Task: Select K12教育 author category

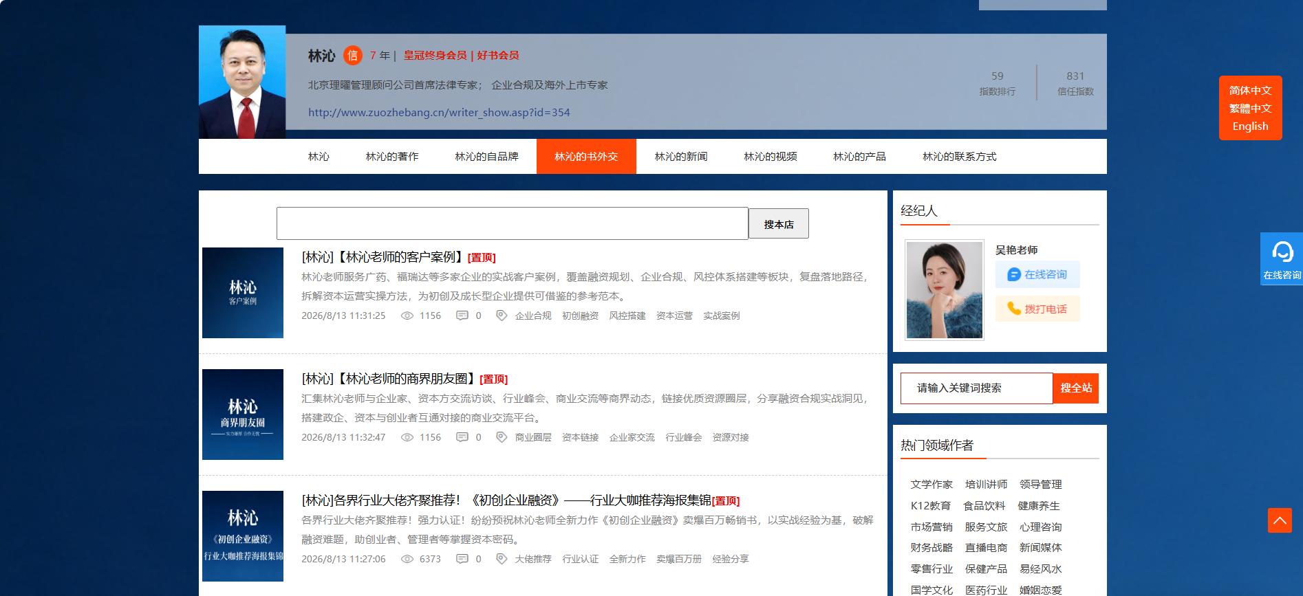Action: coord(931,506)
